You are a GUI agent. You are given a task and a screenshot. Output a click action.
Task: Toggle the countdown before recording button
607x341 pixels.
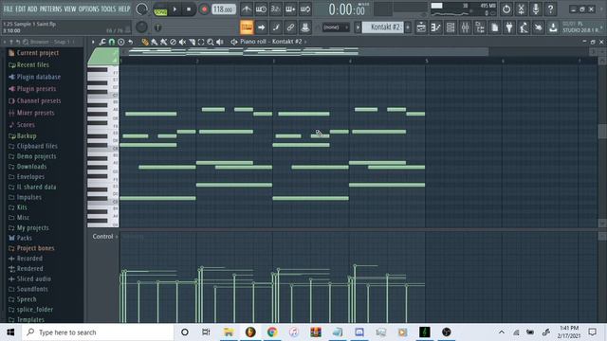pyautogui.click(x=276, y=9)
